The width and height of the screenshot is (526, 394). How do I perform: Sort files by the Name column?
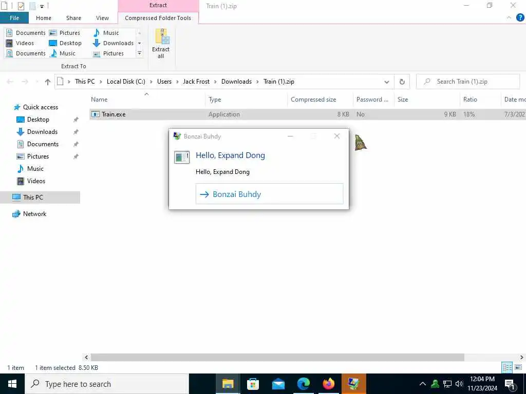coord(147,100)
